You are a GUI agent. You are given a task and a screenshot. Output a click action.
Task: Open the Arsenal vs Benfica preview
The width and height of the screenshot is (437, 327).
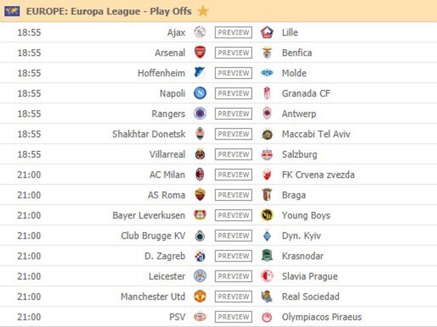[x=232, y=52]
